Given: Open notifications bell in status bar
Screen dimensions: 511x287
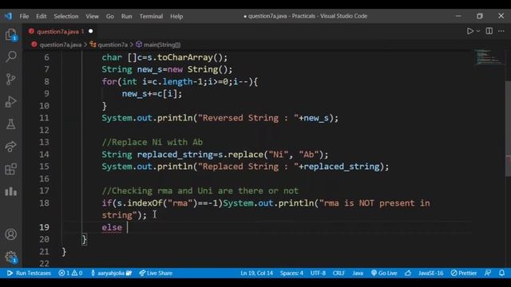Looking at the screenshot, I should [x=502, y=273].
